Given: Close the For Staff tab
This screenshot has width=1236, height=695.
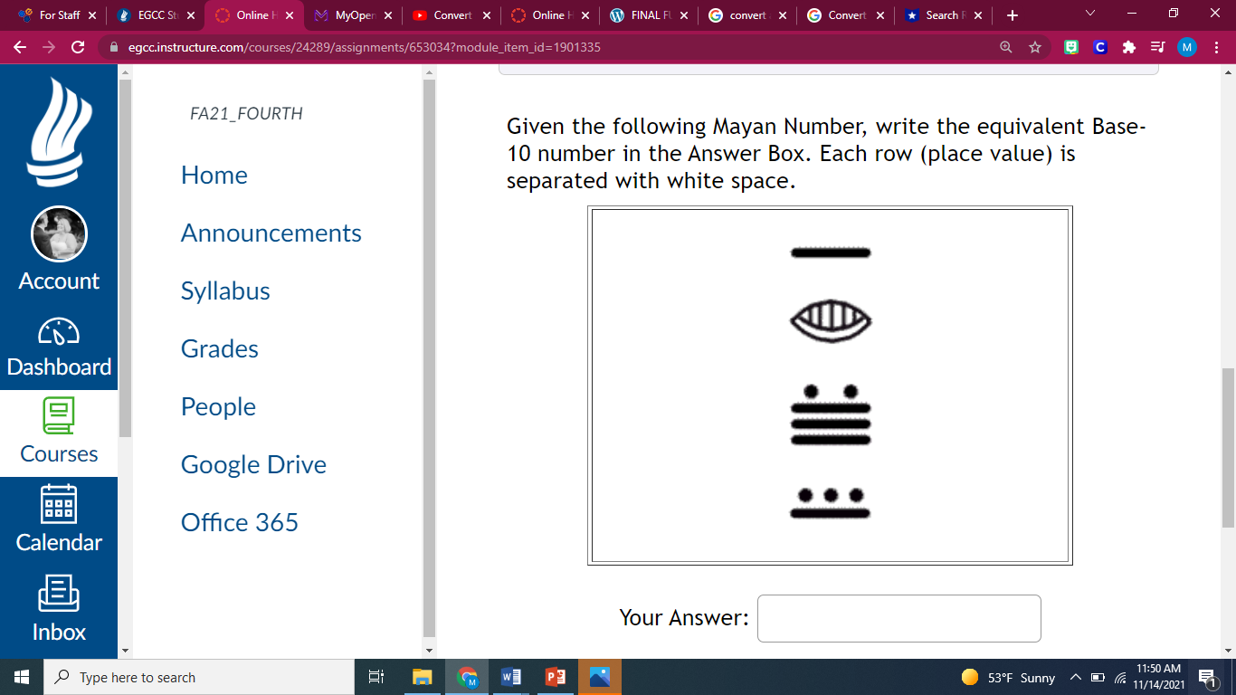Looking at the screenshot, I should [x=92, y=15].
